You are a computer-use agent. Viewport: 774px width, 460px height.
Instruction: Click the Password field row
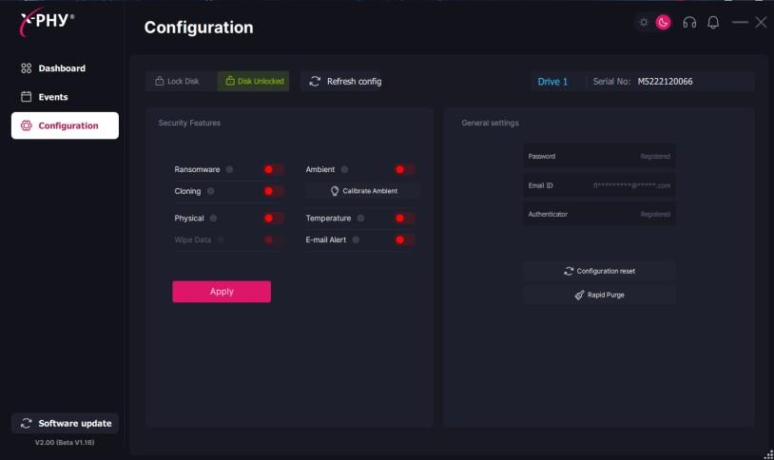[x=599, y=156]
